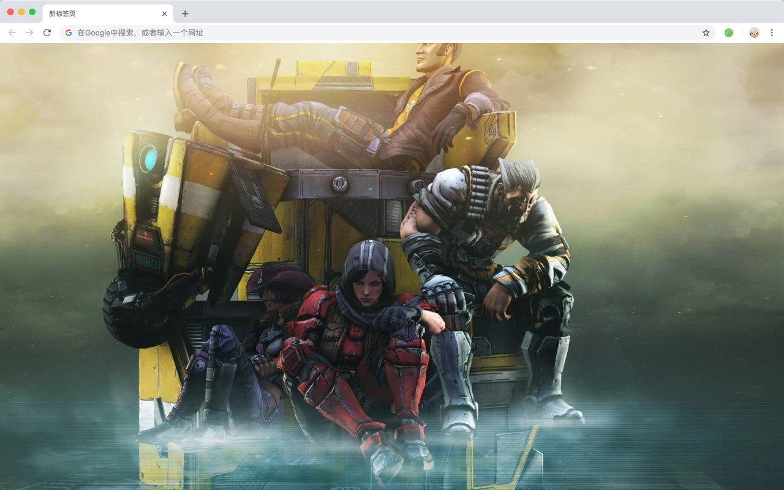Screen dimensions: 784x490
Task: Close the window with red button
Action: coord(10,12)
